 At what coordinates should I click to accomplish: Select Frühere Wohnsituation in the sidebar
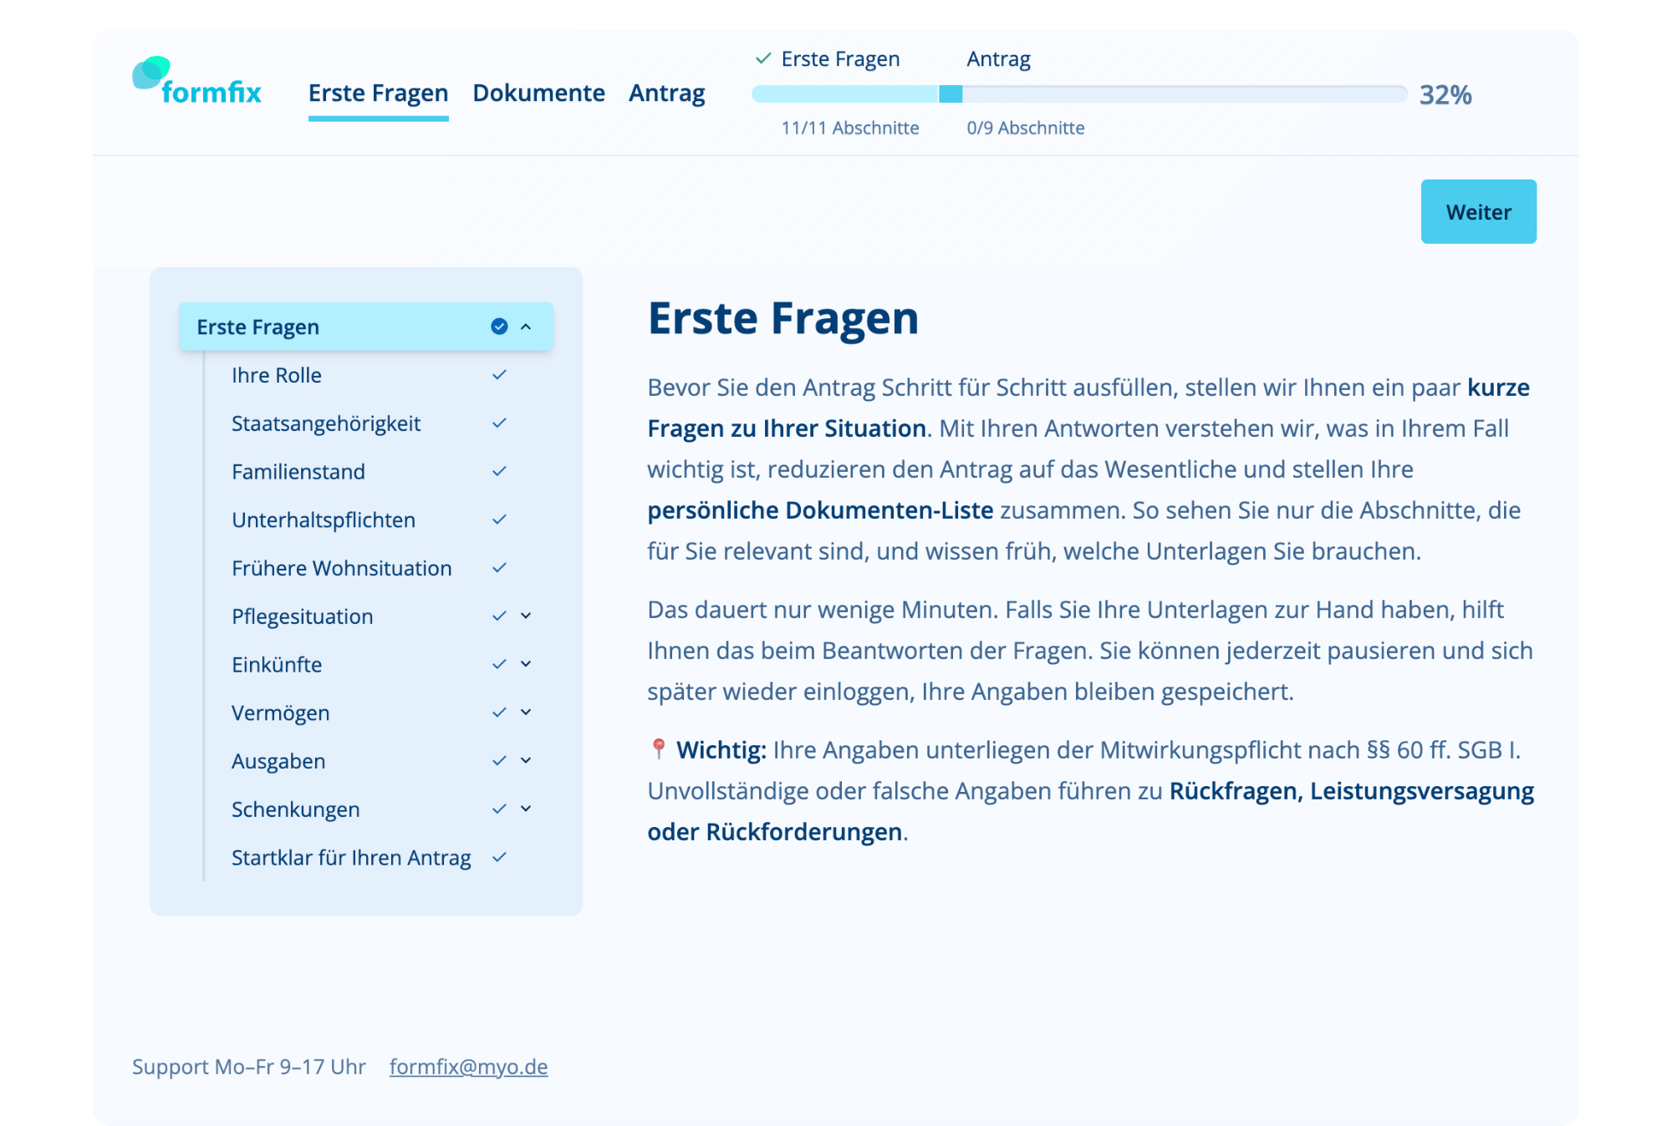(x=342, y=568)
